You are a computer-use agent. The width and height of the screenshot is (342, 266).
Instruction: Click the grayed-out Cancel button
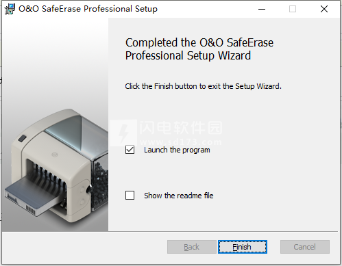pos(305,247)
